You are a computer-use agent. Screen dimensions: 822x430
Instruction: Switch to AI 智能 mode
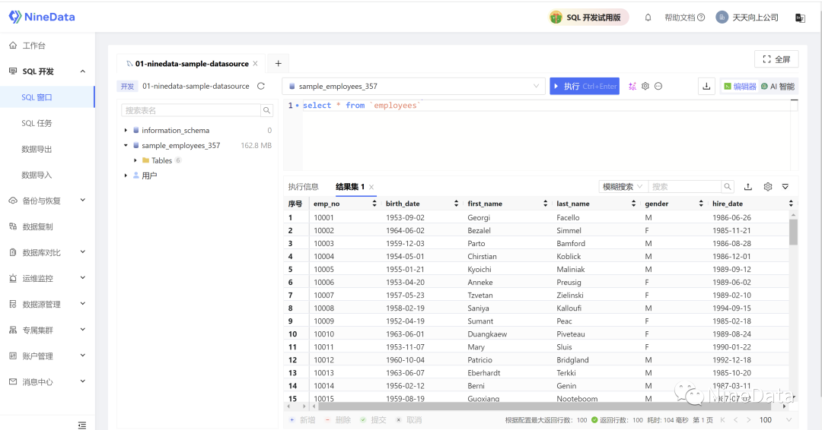tap(778, 87)
